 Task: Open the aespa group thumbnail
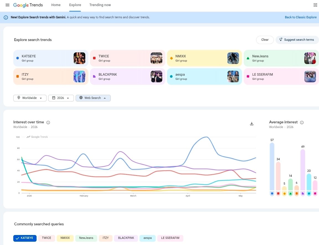point(233,76)
